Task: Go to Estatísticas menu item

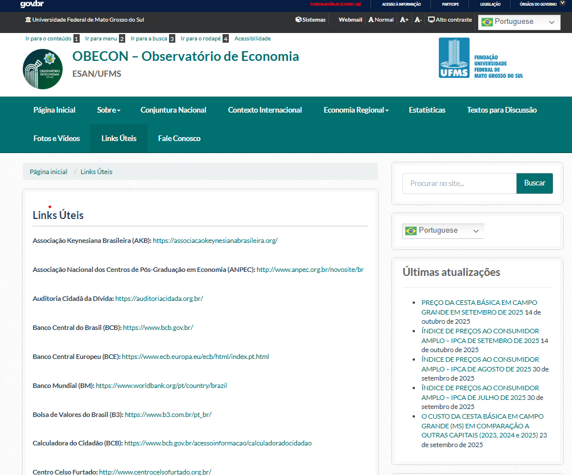Action: click(427, 110)
